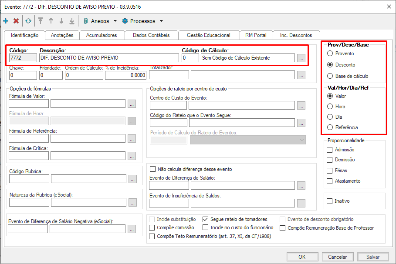Check Não calcula diferença desse evento

click(152, 169)
